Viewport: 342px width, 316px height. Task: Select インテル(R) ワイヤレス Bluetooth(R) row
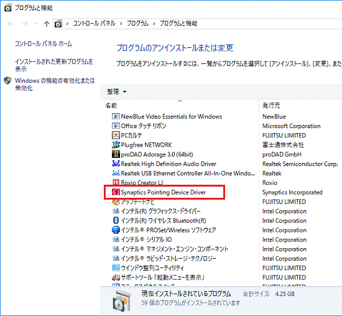(x=164, y=221)
